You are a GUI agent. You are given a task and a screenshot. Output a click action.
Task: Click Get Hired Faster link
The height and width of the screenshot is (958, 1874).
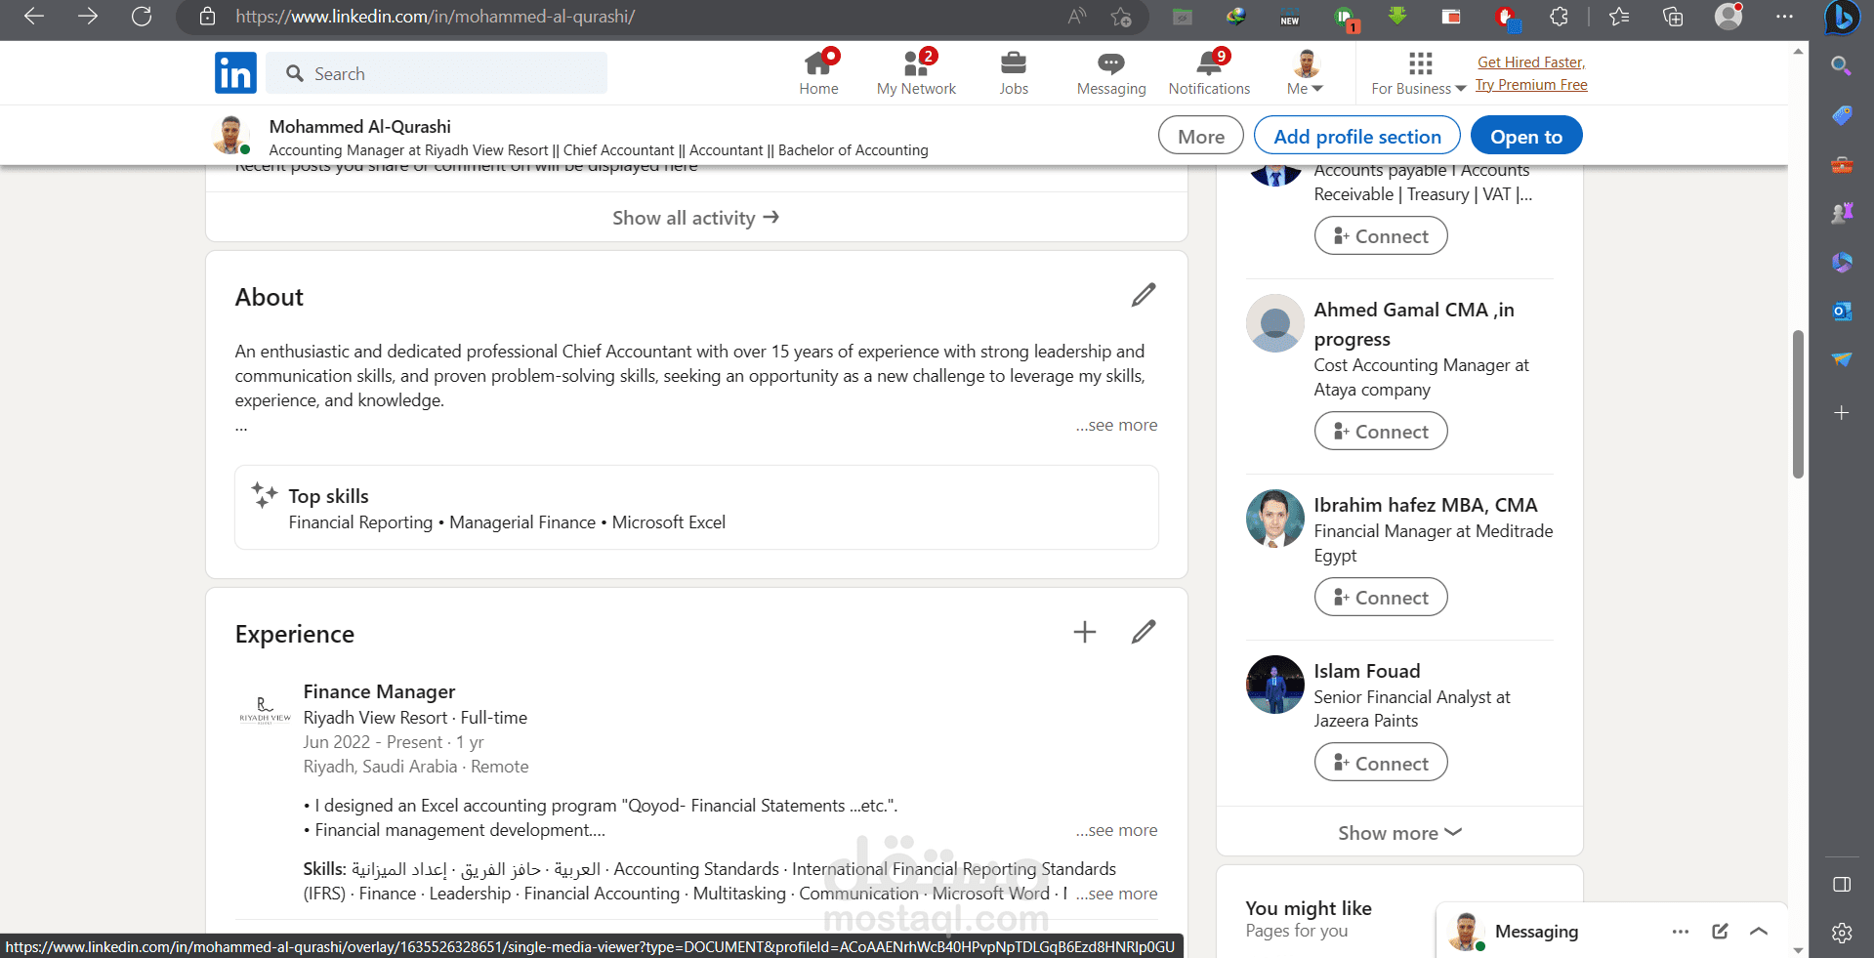click(1531, 62)
